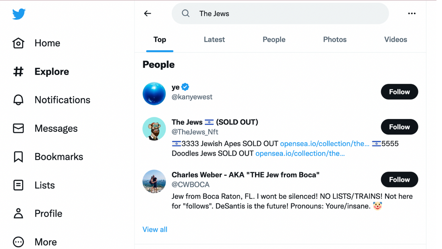Open Profile person icon
442x249 pixels.
[x=18, y=213]
